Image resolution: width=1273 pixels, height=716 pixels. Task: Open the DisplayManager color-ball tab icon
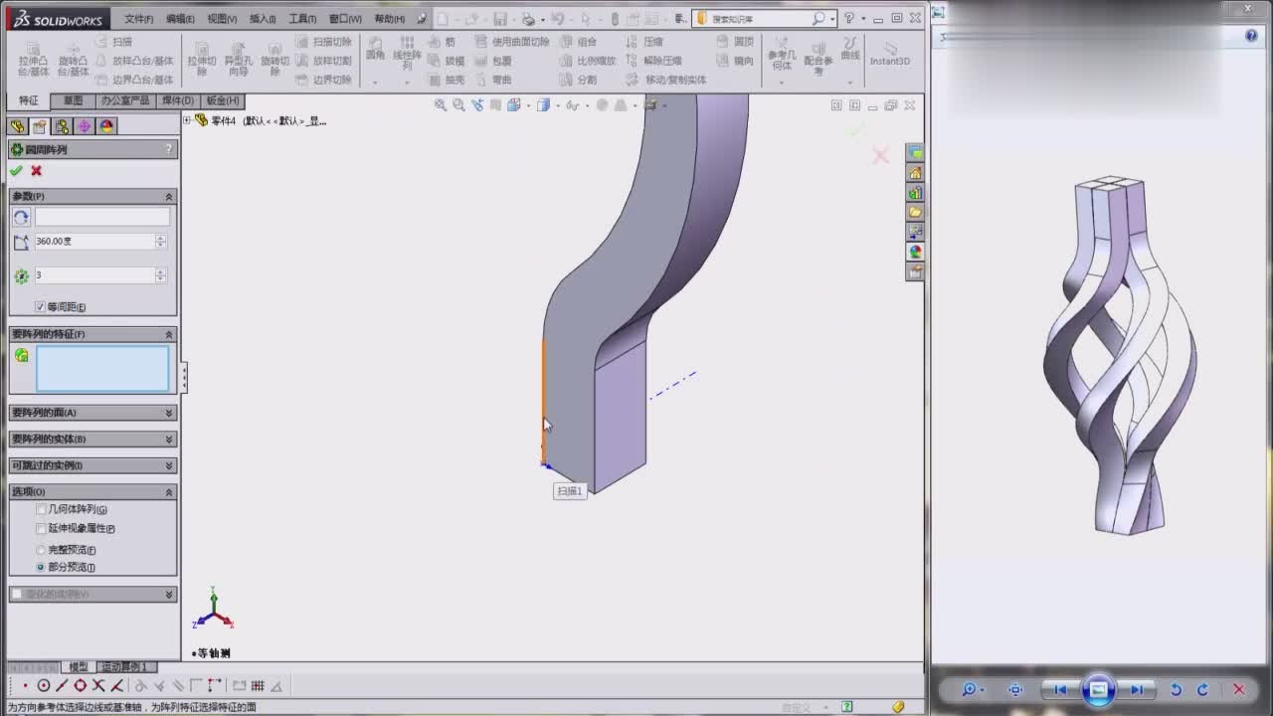tap(107, 126)
